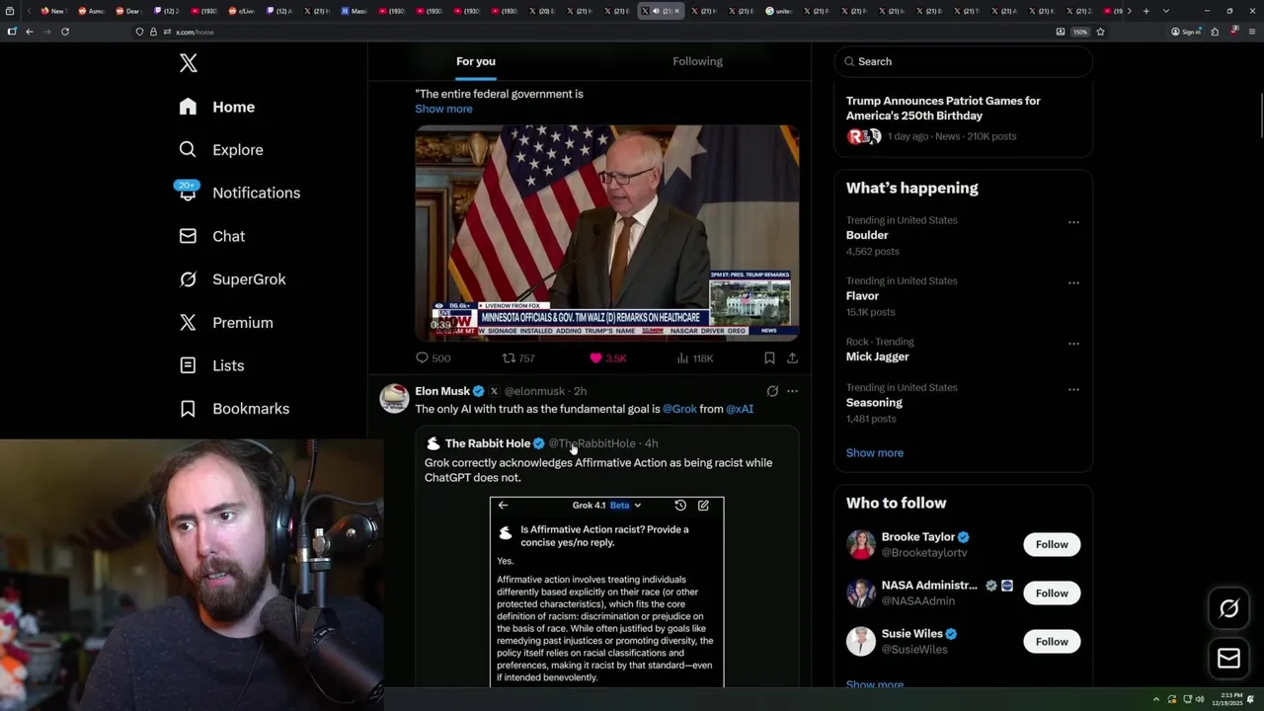Click the Search input field

pyautogui.click(x=964, y=61)
